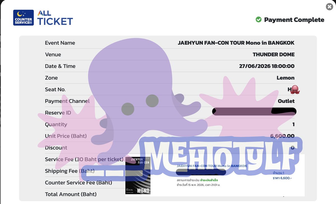The height and width of the screenshot is (204, 336).
Task: Select unit price value "6,600.00"
Action: point(282,136)
